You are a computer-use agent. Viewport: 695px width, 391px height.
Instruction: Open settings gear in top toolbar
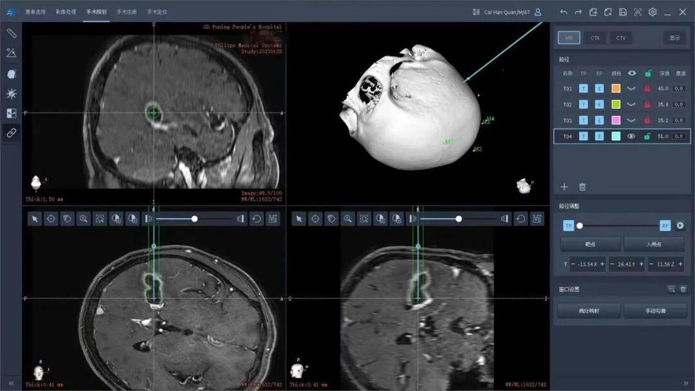[653, 12]
